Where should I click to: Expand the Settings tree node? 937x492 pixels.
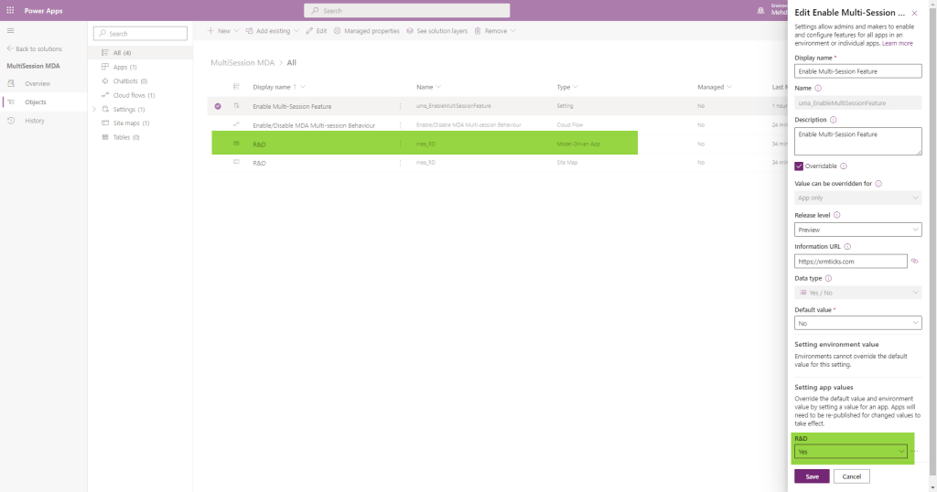(x=94, y=110)
